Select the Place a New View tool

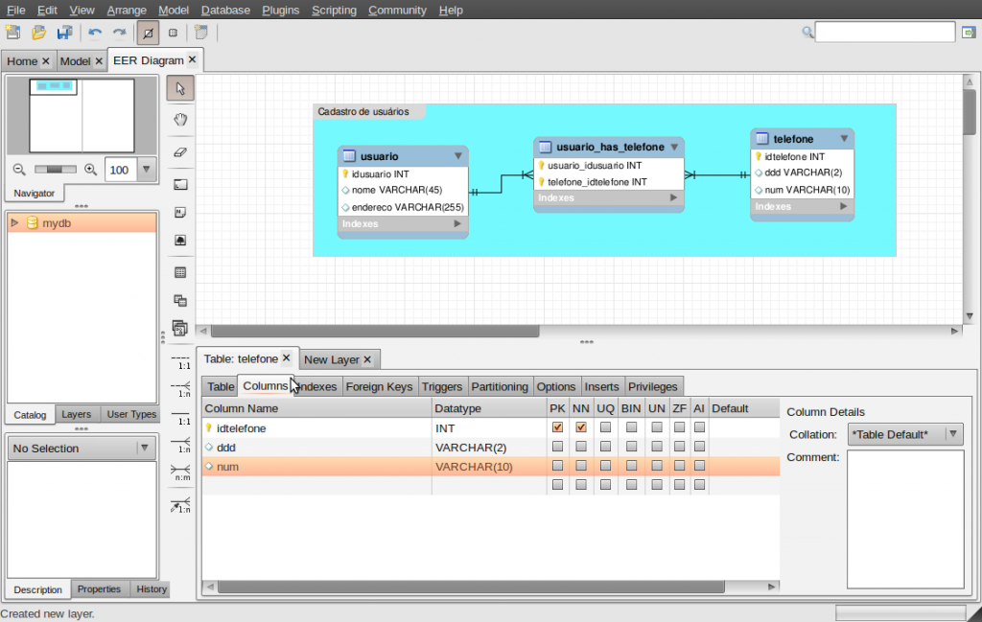180,300
